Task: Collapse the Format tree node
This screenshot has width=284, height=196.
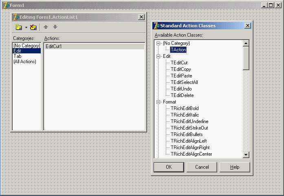Action: coord(158,102)
